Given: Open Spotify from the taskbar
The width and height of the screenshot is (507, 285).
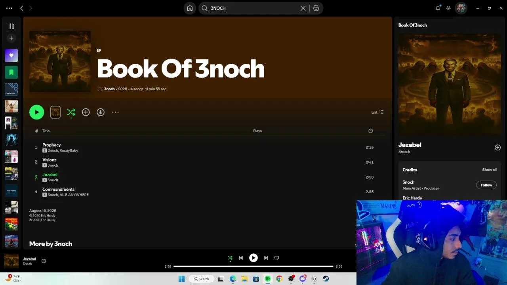Looking at the screenshot, I should (x=268, y=279).
